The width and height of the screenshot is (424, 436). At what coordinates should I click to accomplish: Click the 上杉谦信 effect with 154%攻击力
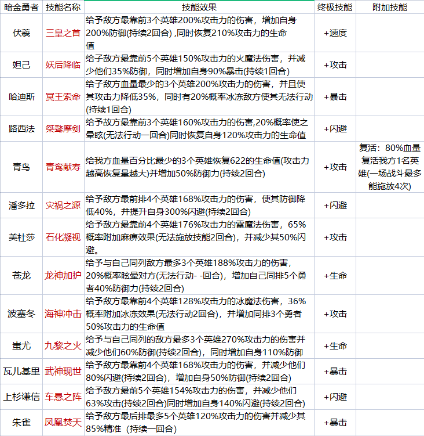click(199, 397)
